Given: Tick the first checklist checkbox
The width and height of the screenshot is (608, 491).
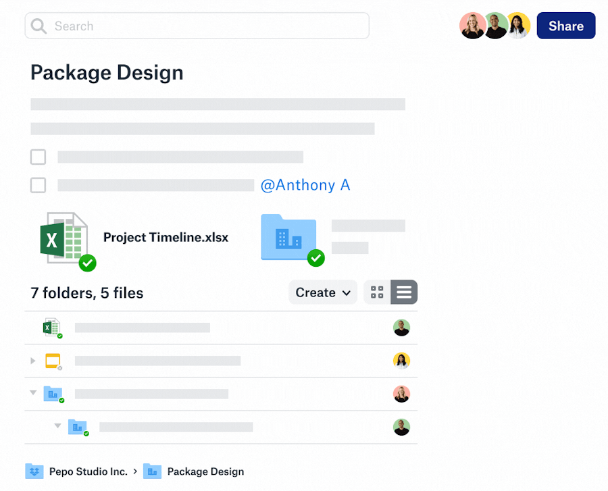Looking at the screenshot, I should (x=38, y=157).
